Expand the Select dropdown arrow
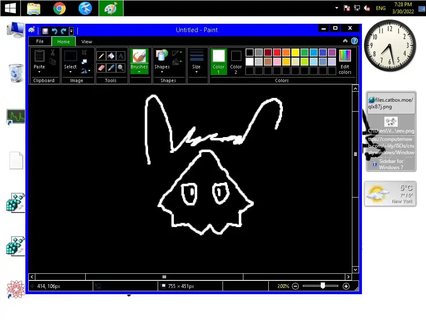Image resolution: width=426 pixels, height=320 pixels. [x=70, y=72]
